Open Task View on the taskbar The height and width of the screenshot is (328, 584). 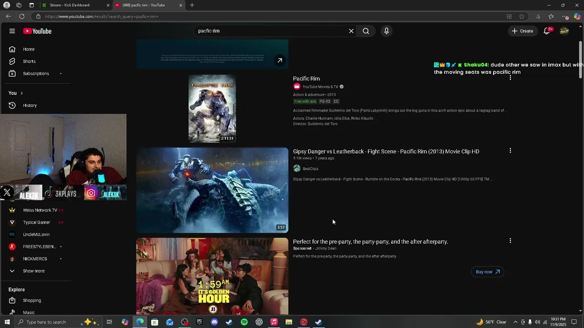coord(109,322)
